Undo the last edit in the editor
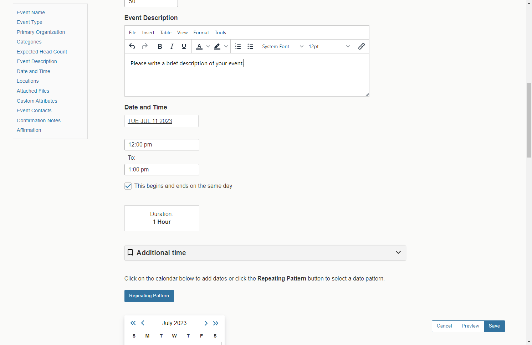The width and height of the screenshot is (532, 345). [x=132, y=46]
